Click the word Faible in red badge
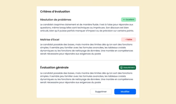Image resolution: width=176 pixels, height=104 pixels. (129, 39)
